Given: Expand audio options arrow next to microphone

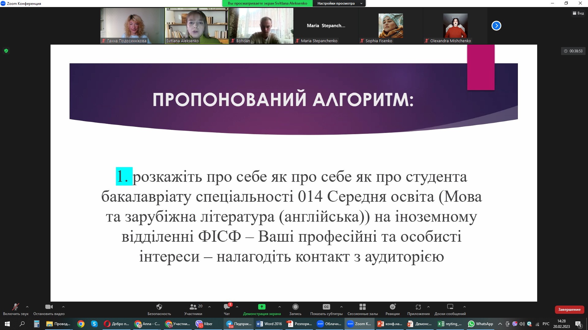Looking at the screenshot, I should [27, 307].
